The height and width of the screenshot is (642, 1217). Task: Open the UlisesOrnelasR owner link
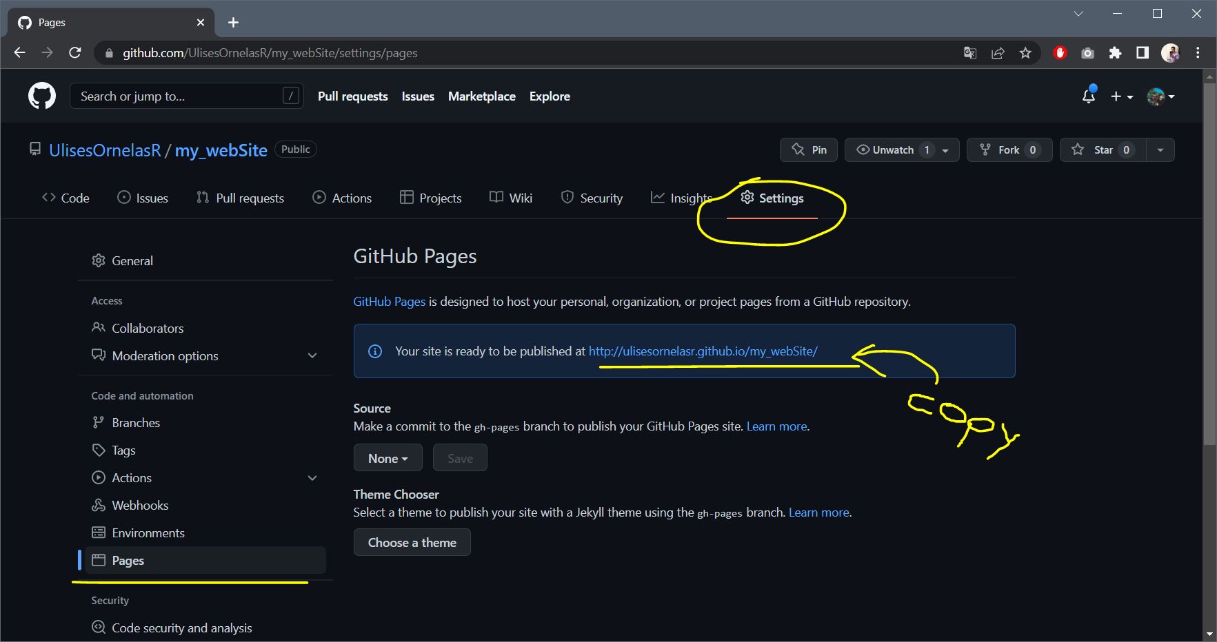pyautogui.click(x=105, y=150)
